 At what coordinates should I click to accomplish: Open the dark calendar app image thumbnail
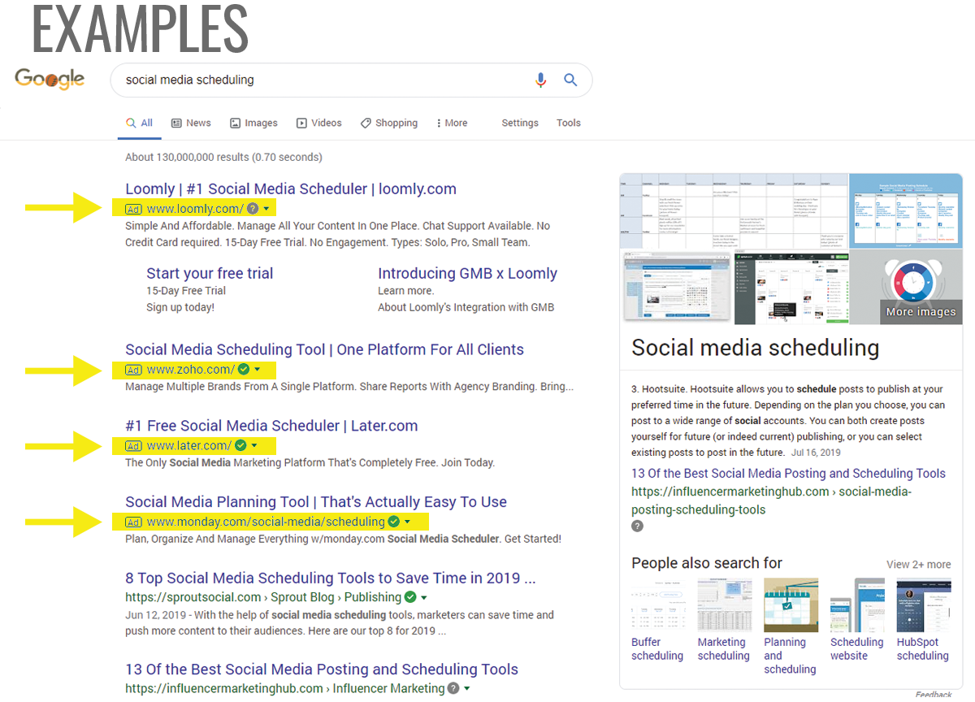point(791,287)
